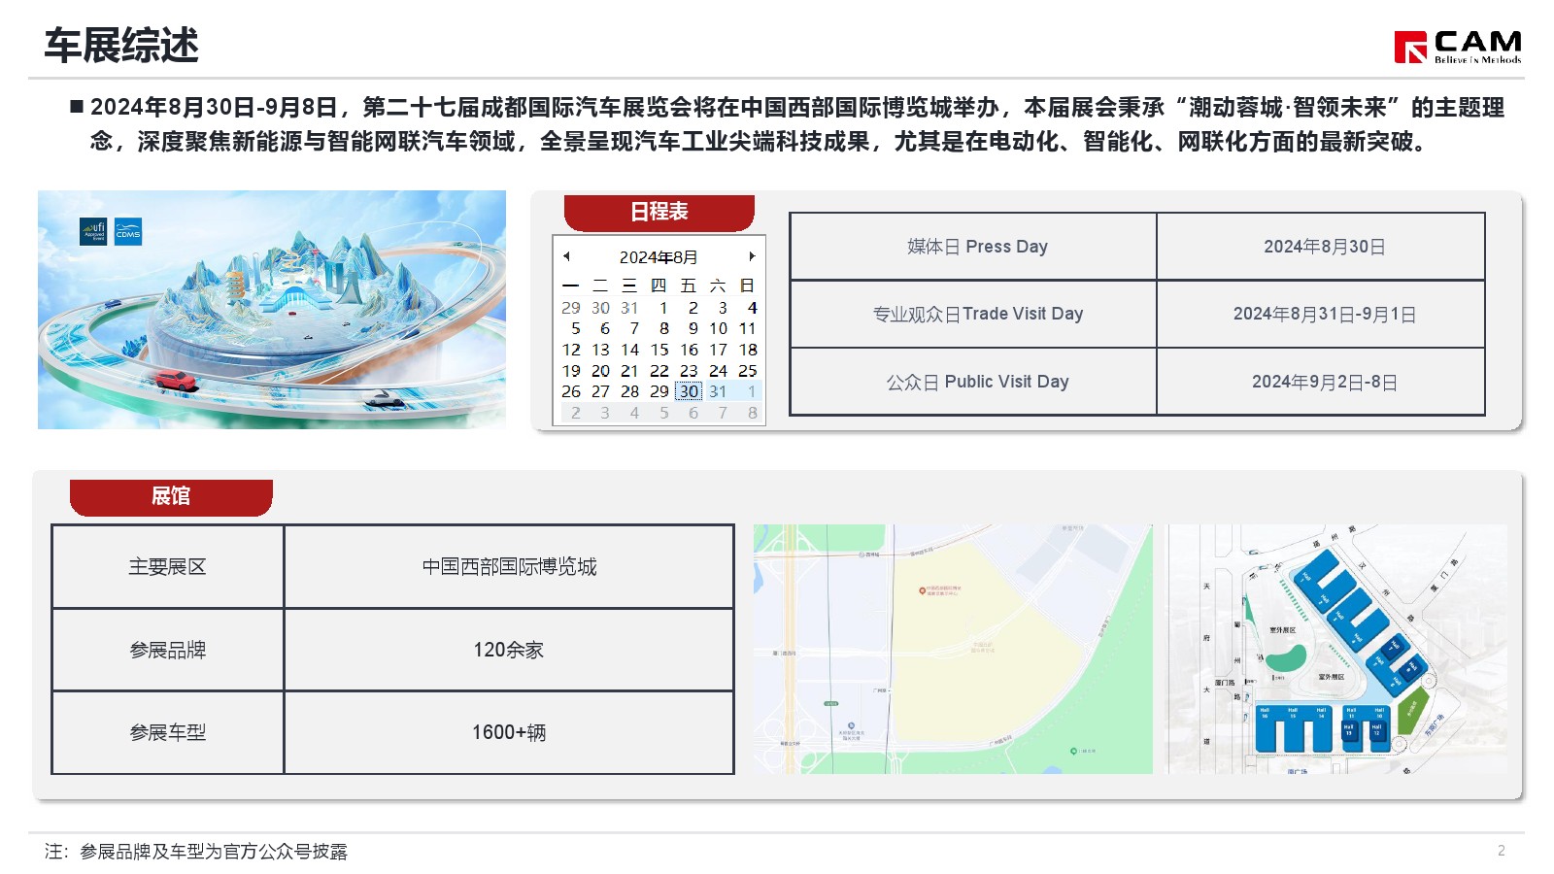Click the 2024年9月2日-8日 date cell

tap(1321, 382)
